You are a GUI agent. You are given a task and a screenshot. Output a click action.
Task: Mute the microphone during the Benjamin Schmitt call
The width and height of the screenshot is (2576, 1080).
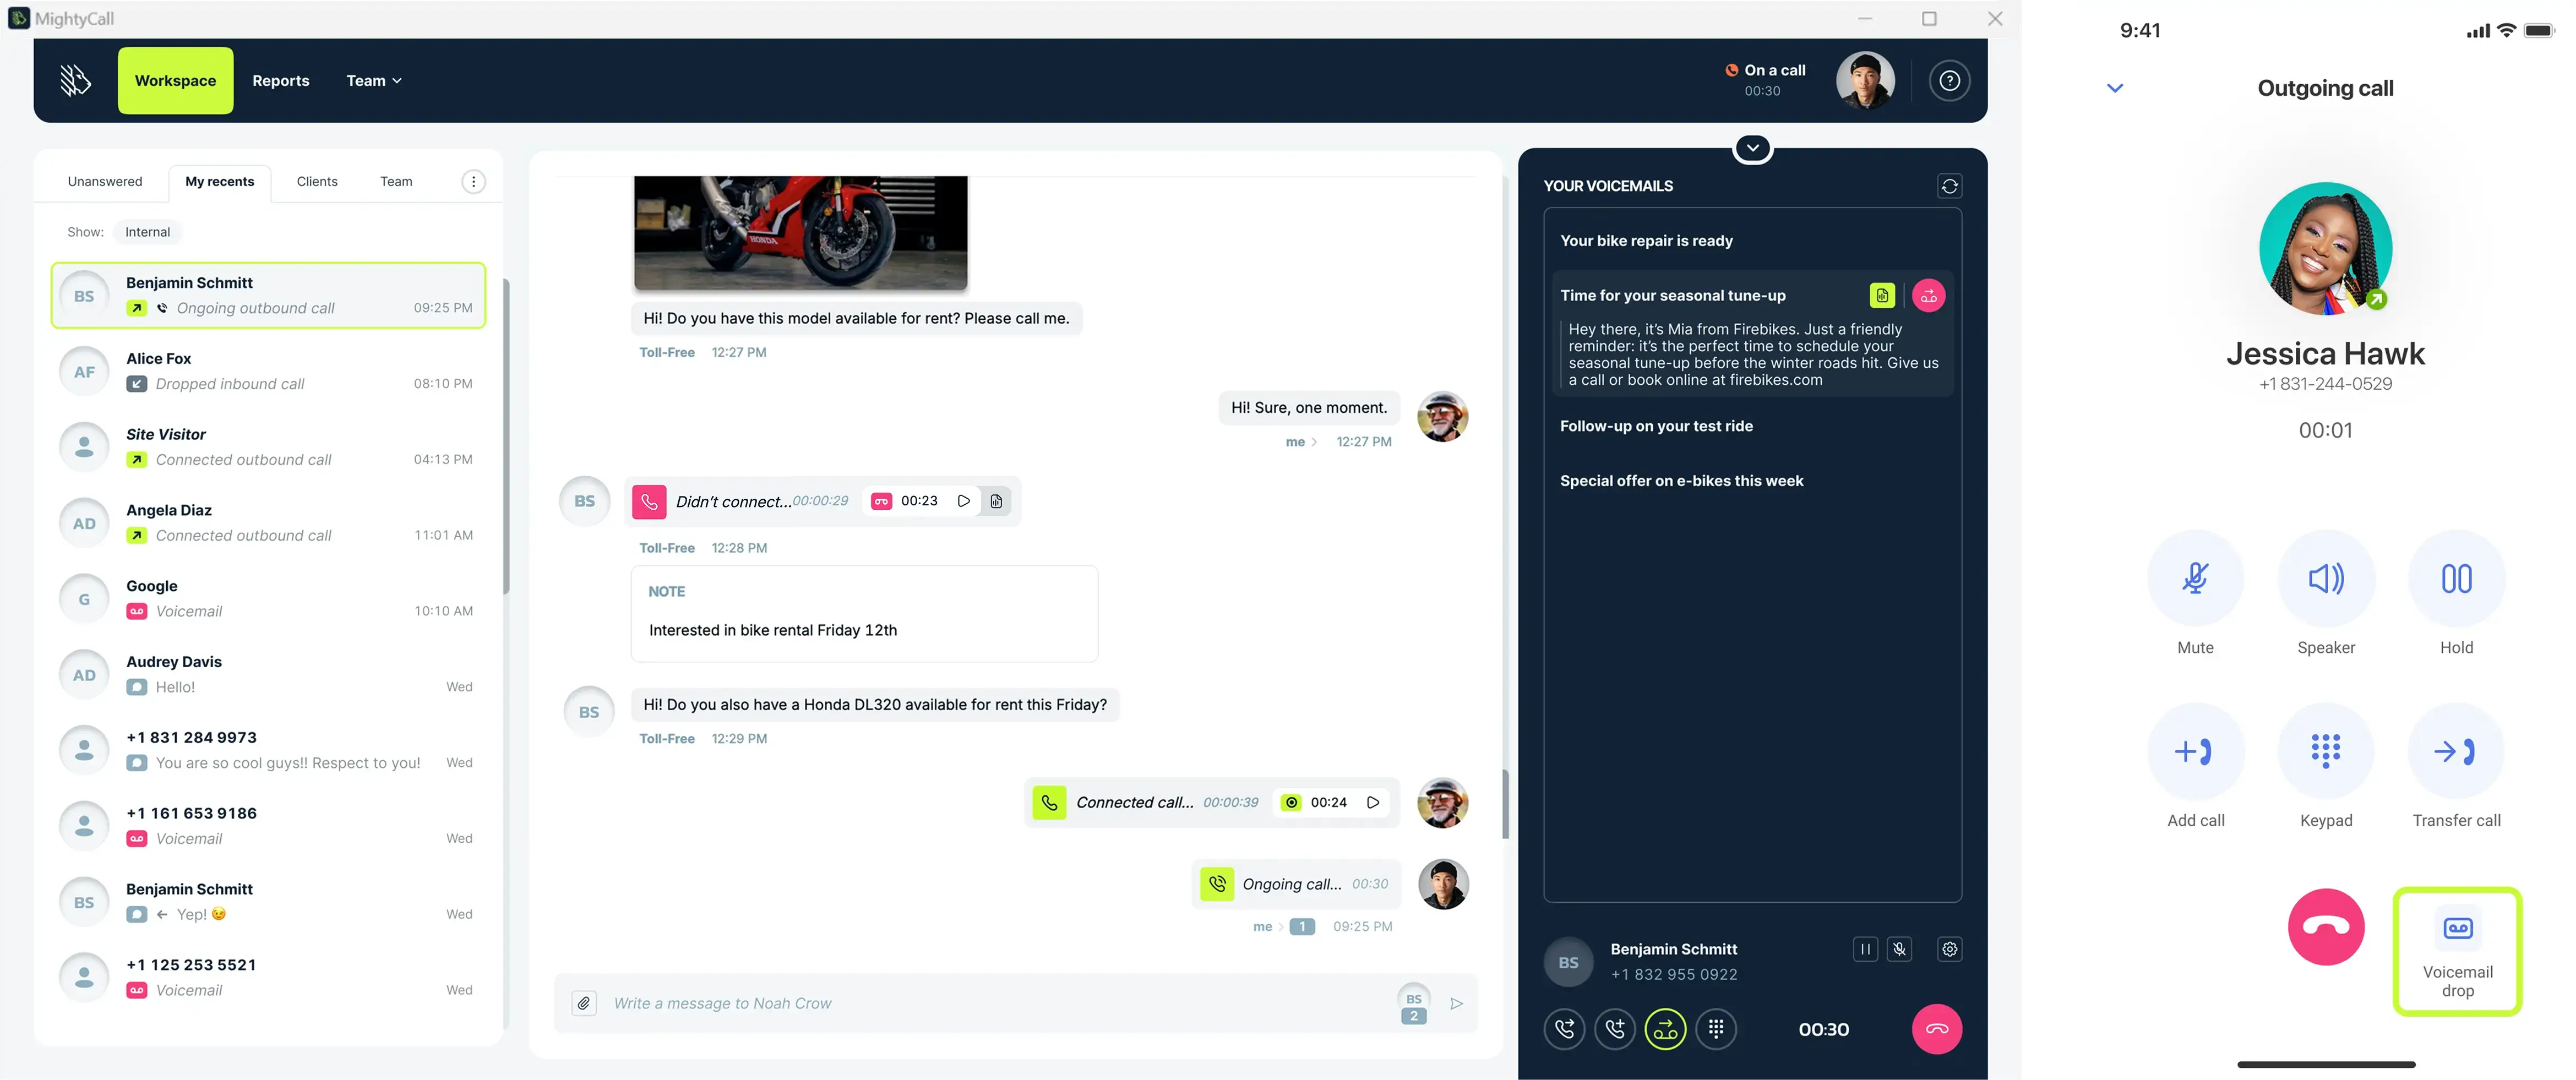coord(1899,949)
